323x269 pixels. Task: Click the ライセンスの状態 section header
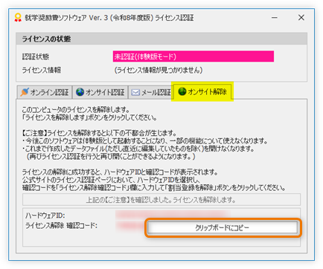161,39
